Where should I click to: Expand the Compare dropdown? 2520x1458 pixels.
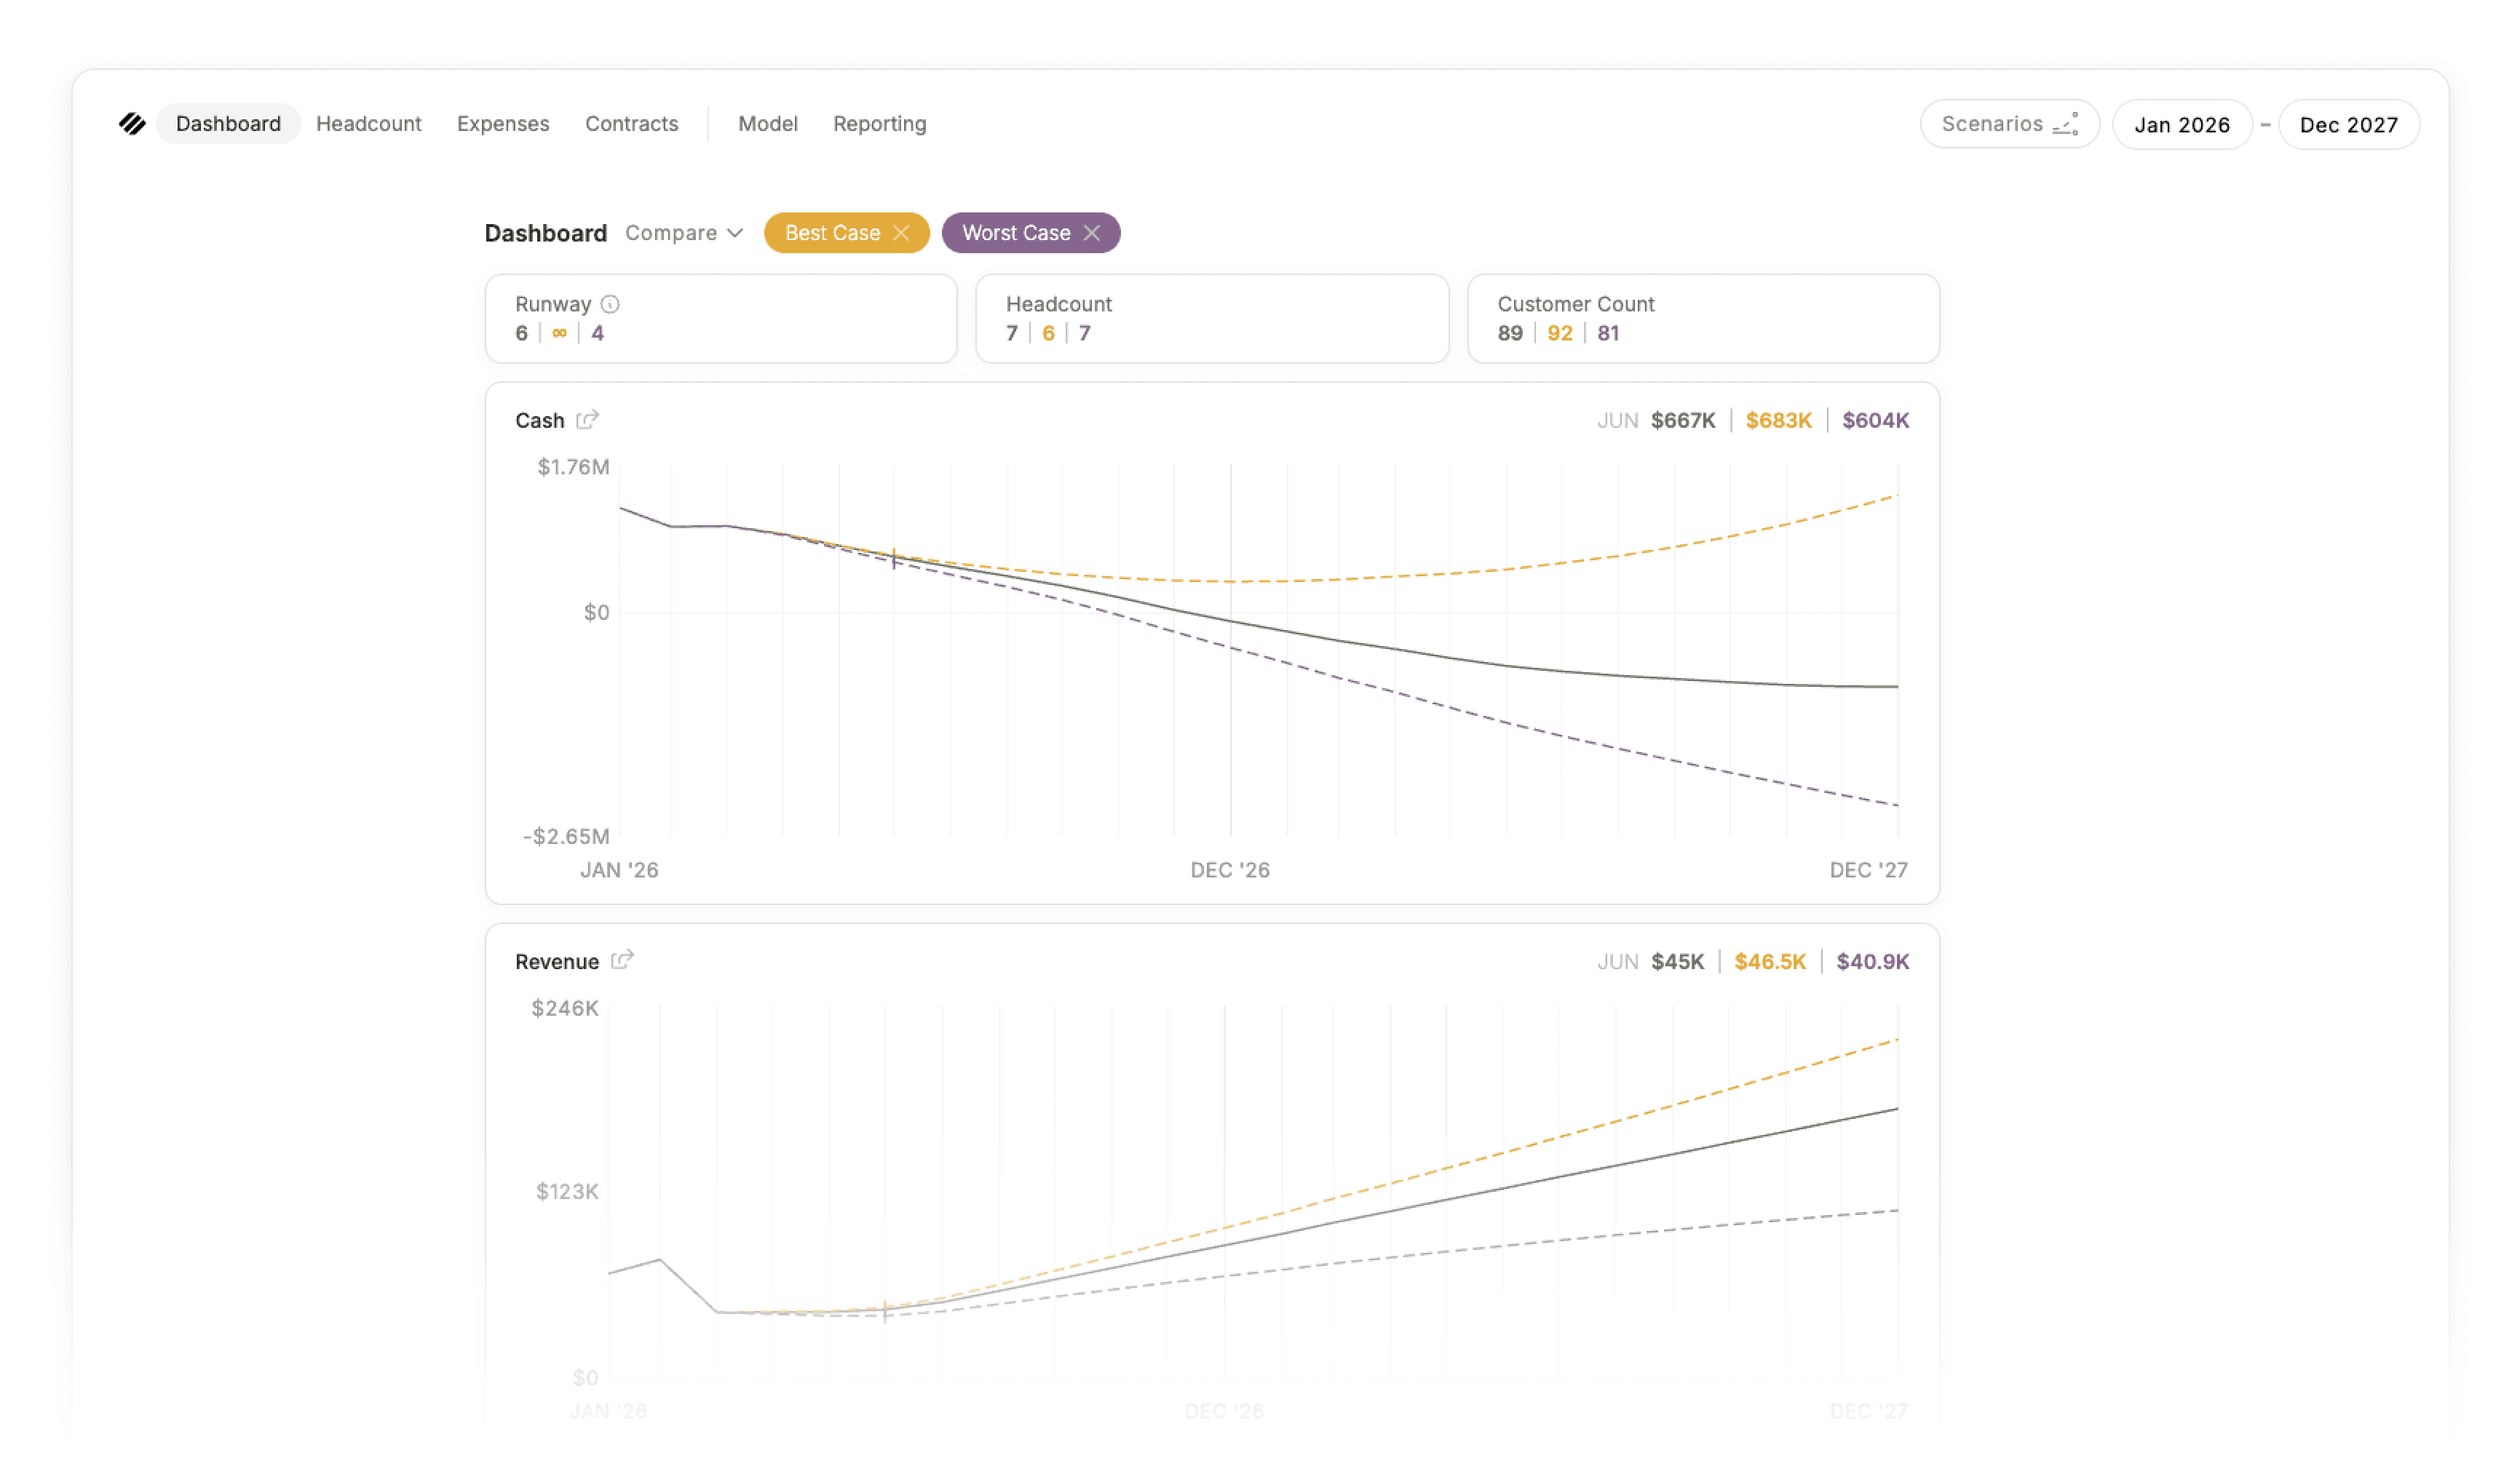point(684,233)
